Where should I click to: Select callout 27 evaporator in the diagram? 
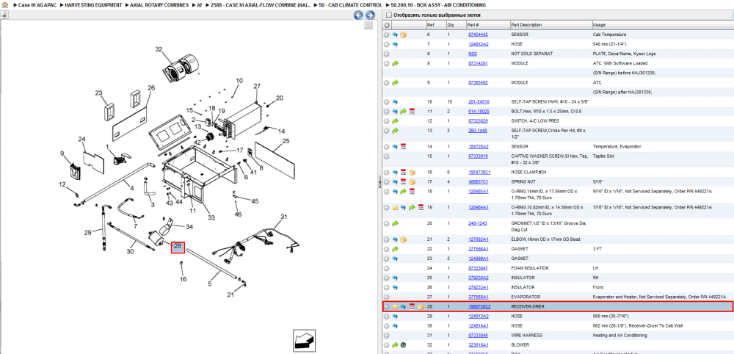click(x=257, y=86)
